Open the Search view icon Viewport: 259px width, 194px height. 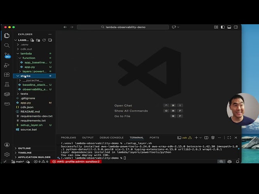[x=7, y=45]
